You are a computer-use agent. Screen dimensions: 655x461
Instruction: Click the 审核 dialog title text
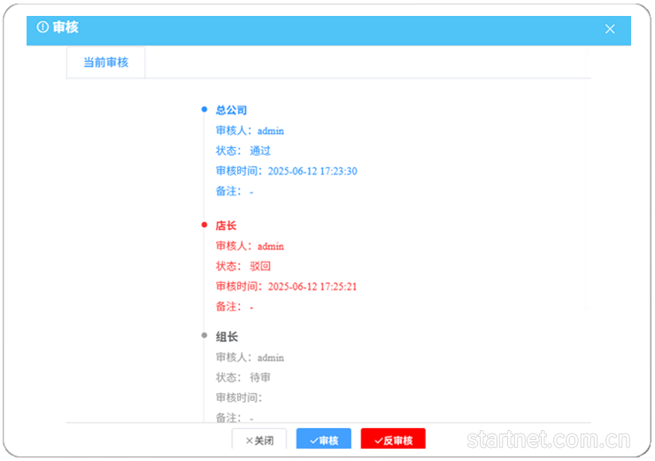point(65,27)
